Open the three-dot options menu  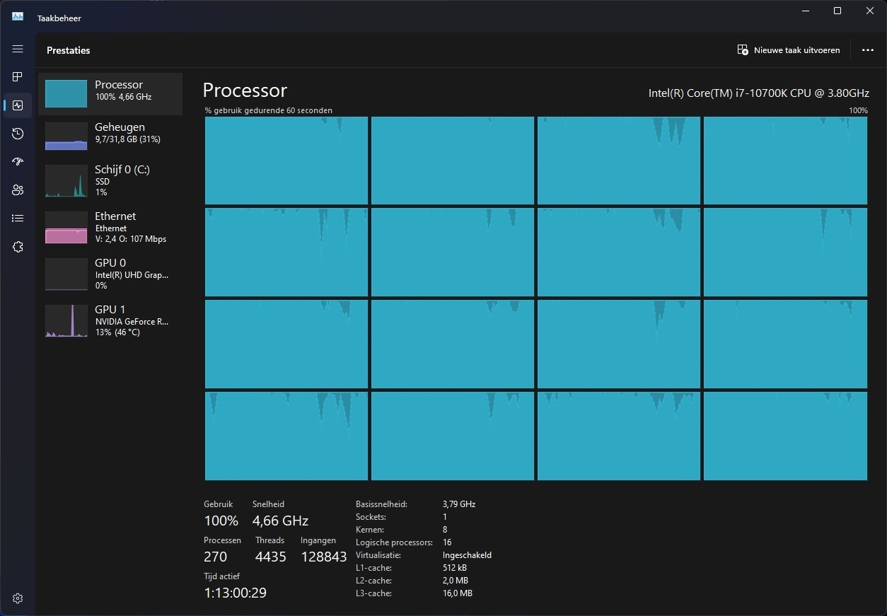868,50
